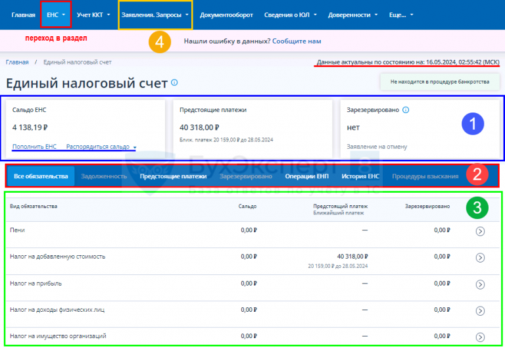Click 20 159,00 ₽ до 28.05.2024 in НДС row

point(337,266)
